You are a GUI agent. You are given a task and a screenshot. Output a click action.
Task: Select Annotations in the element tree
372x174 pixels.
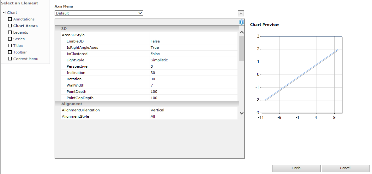24,19
